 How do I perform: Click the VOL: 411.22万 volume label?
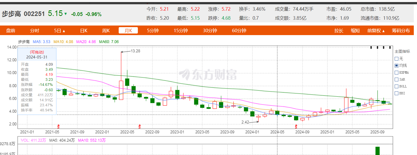coord(33,140)
